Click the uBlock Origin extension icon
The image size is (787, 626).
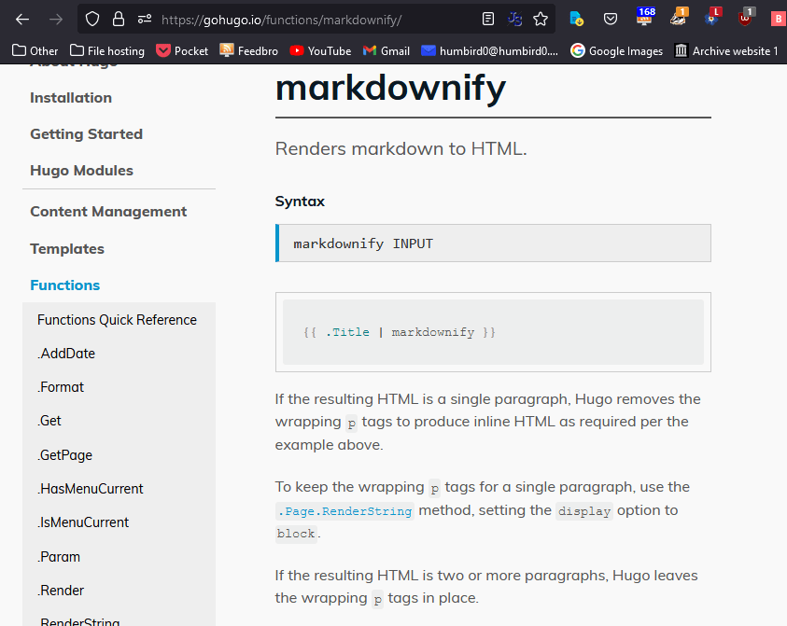pos(745,18)
